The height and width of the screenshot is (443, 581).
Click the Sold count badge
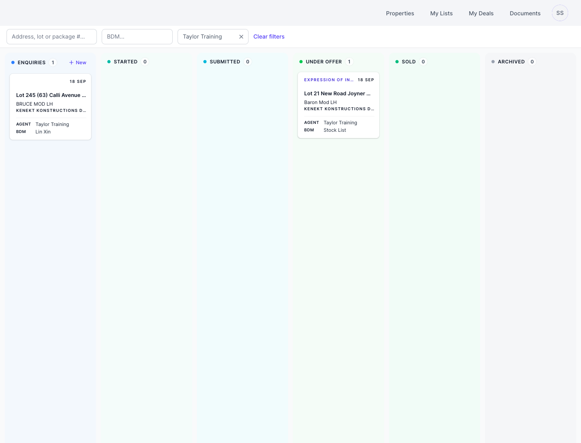(423, 62)
